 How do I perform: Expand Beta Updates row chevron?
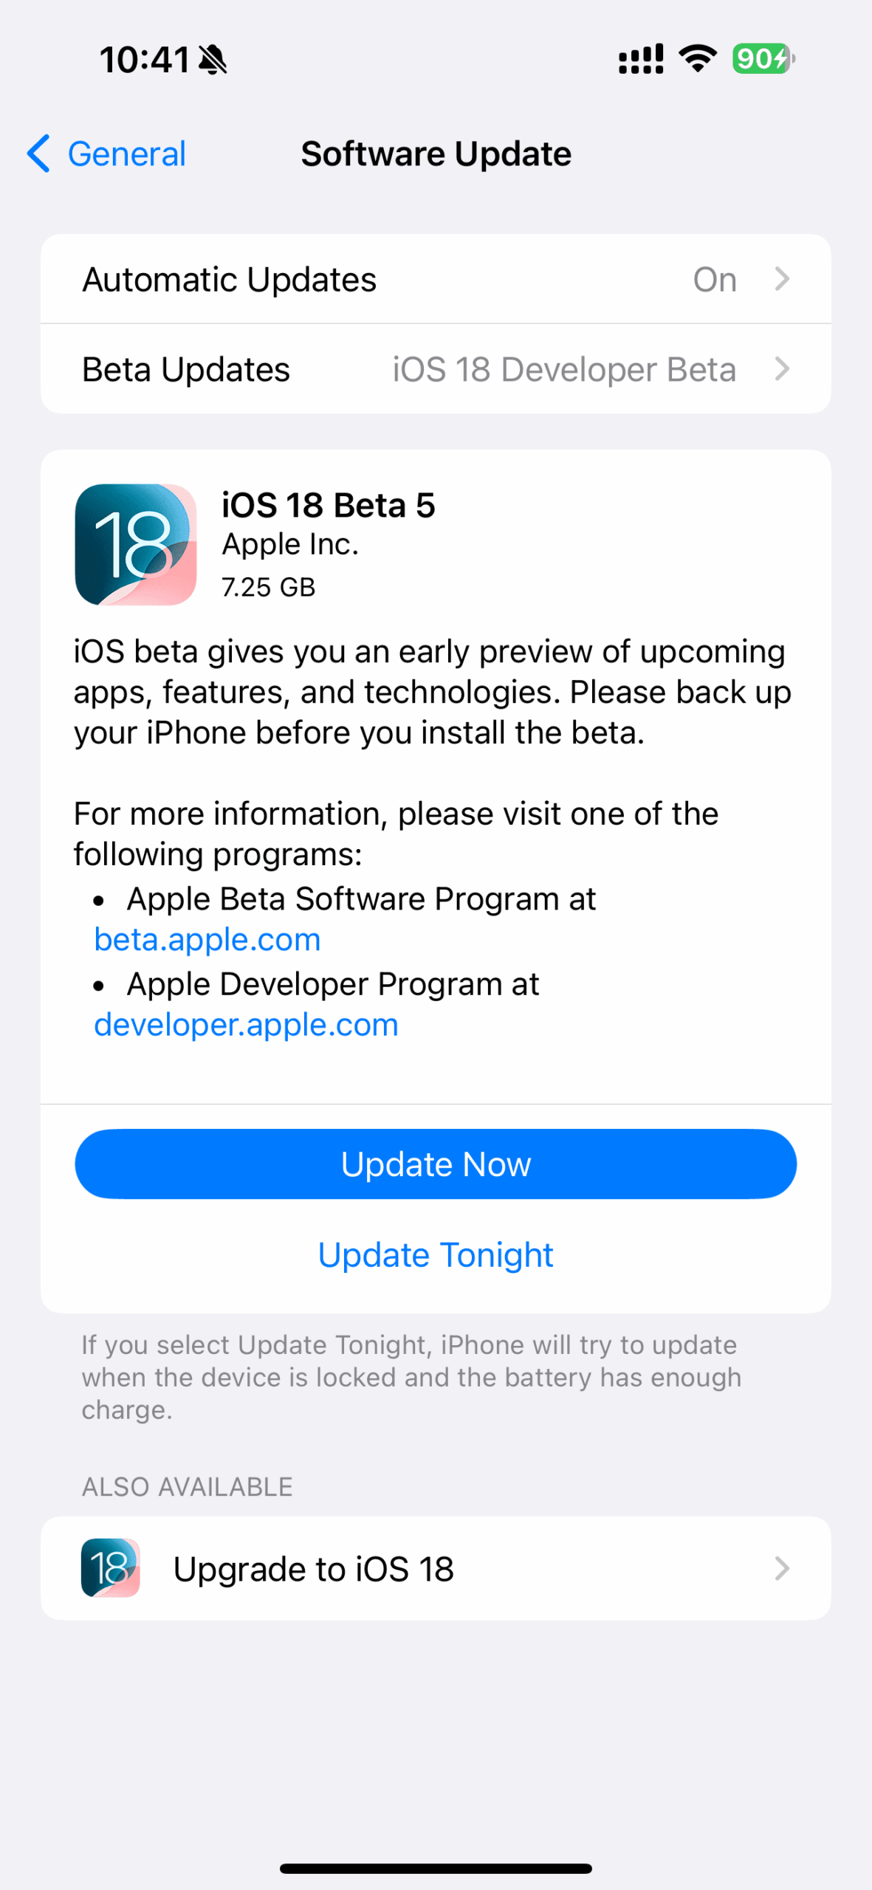783,368
